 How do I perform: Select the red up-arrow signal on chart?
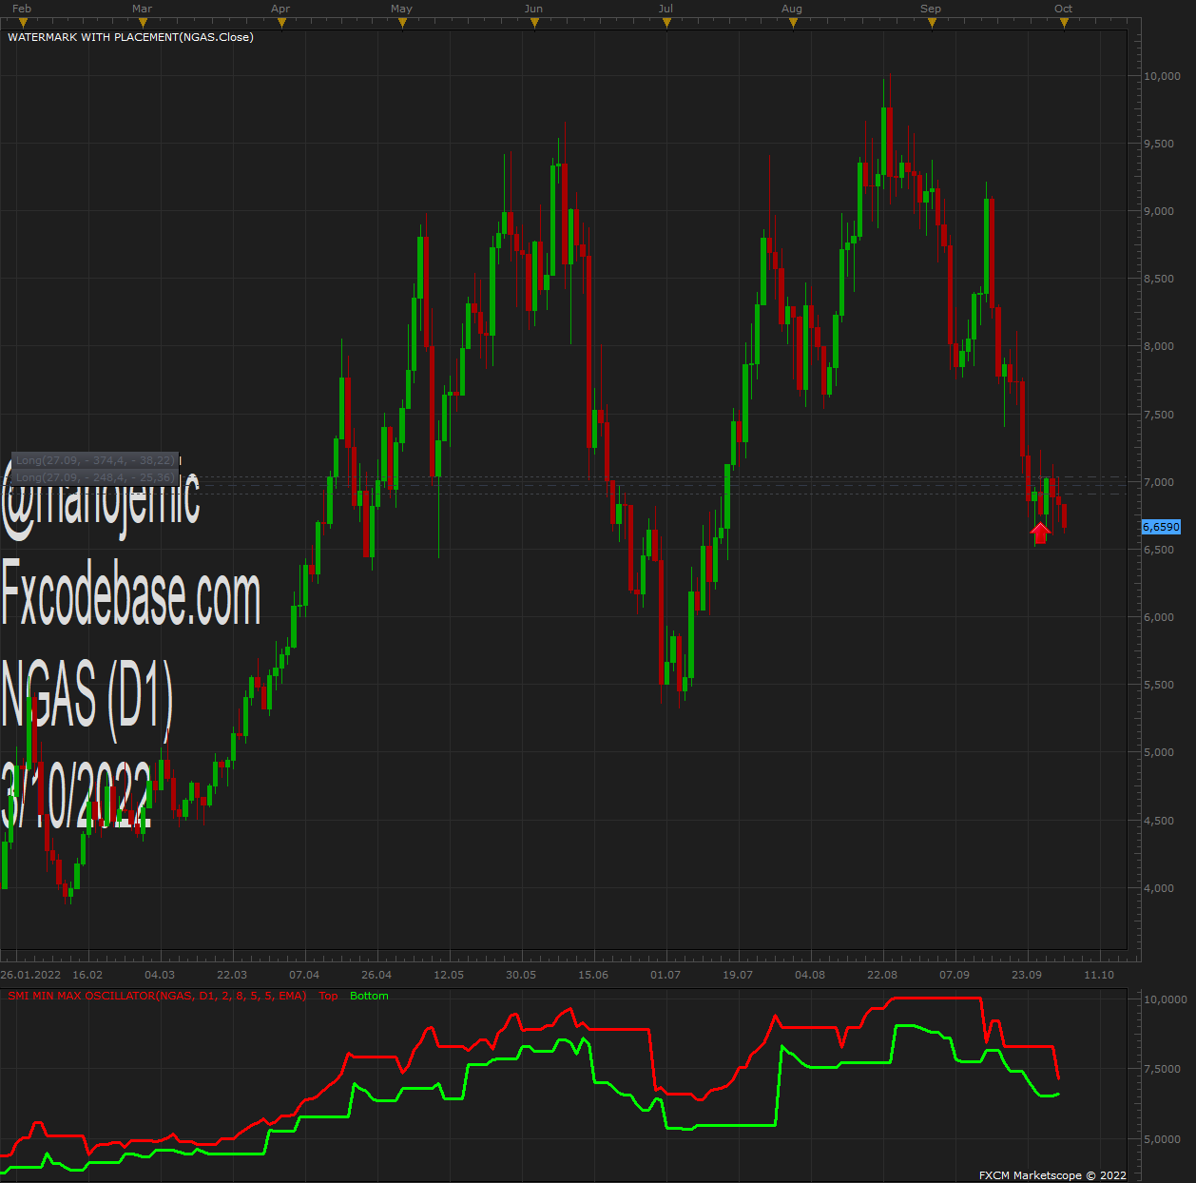coord(1040,533)
